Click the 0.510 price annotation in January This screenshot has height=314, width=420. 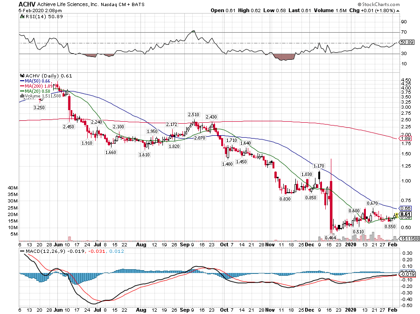tap(358, 232)
